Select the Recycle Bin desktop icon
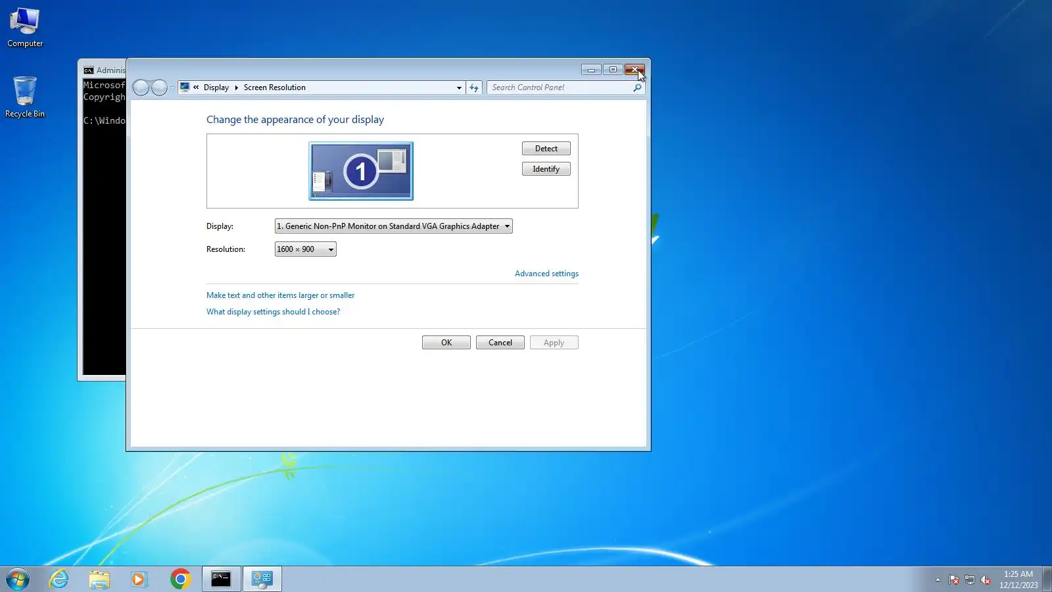This screenshot has height=592, width=1052. pyautogui.click(x=25, y=97)
